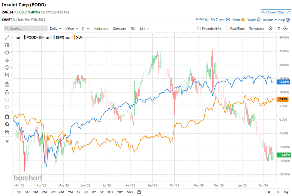Select the 5Y time range
The image size is (292, 196).
[102, 192]
